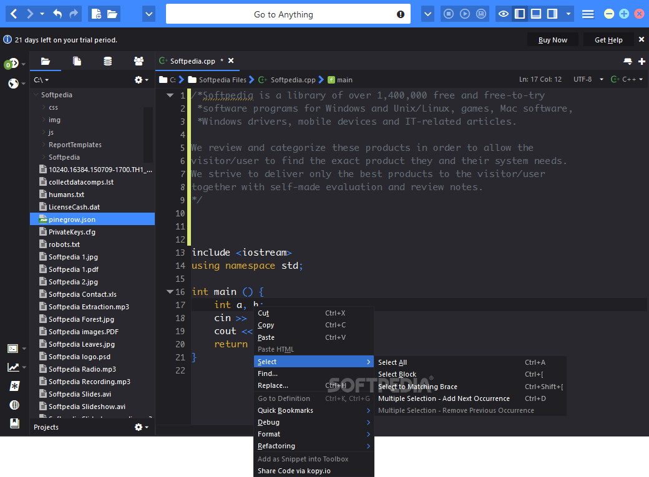Open the hamburger main menu
The height and width of the screenshot is (477, 649).
click(x=588, y=14)
